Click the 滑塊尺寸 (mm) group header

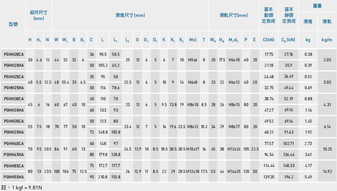click(130, 15)
